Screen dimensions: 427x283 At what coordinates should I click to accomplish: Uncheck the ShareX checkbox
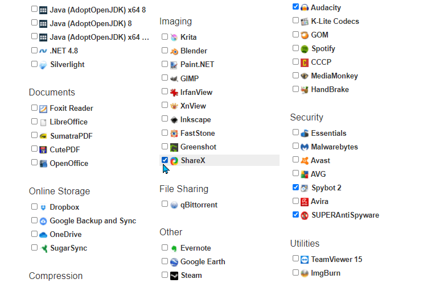165,160
